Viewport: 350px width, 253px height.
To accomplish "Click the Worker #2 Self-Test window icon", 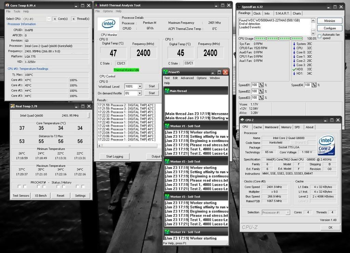I will [x=167, y=161].
